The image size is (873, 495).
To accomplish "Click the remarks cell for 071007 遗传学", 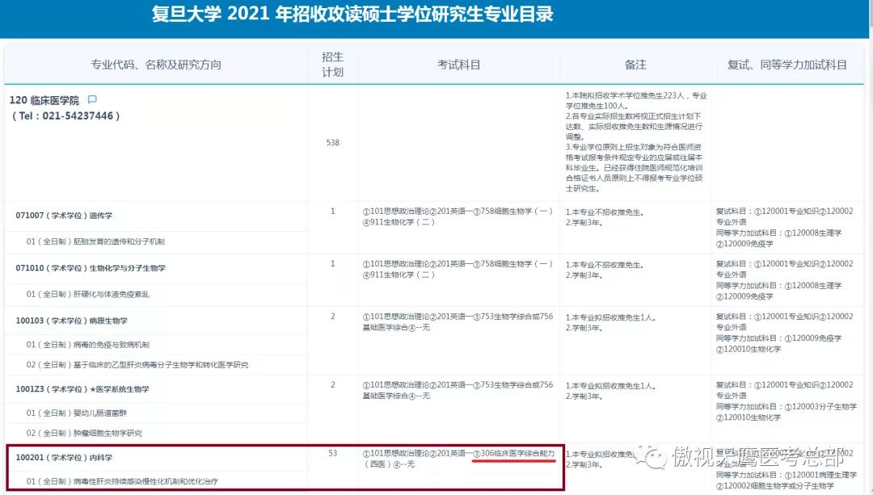I will tap(605, 217).
